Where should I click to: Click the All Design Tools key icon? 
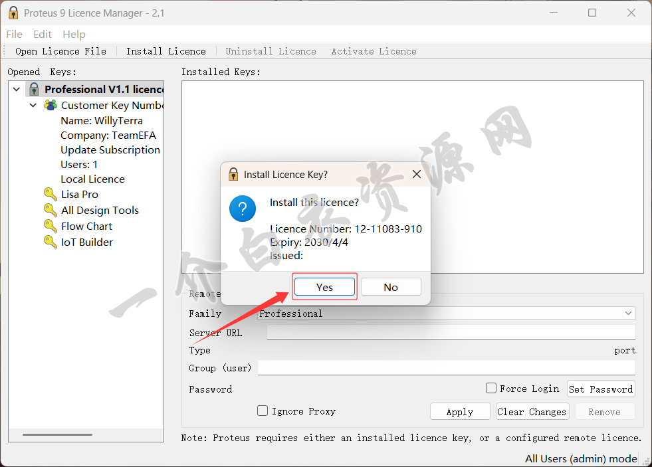(51, 210)
